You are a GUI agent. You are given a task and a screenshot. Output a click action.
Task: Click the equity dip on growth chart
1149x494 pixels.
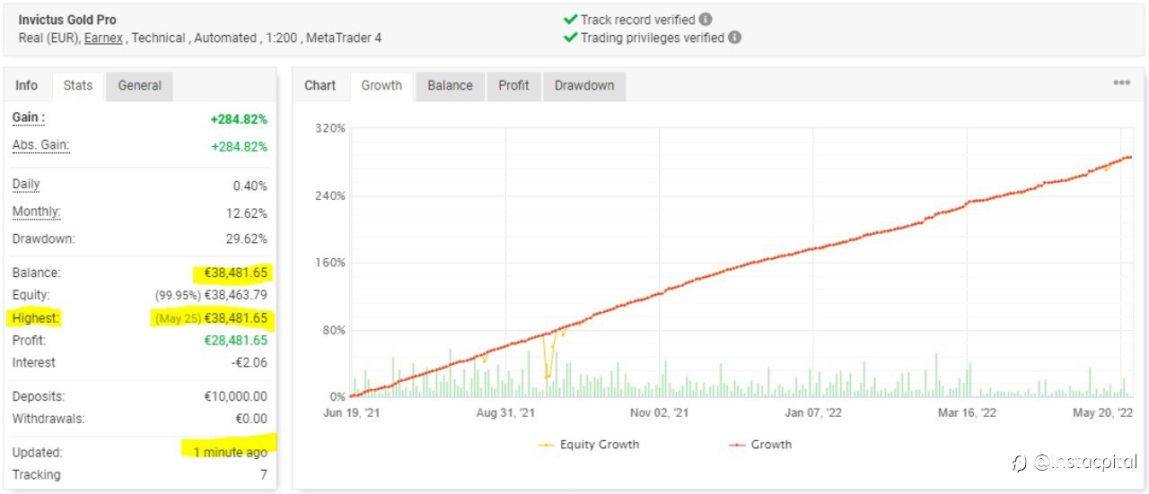tap(547, 376)
